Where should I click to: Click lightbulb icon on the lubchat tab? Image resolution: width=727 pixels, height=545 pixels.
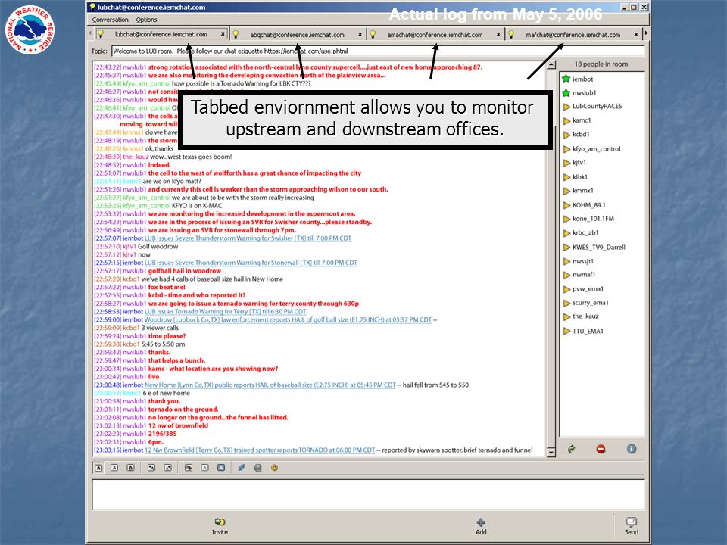[101, 34]
